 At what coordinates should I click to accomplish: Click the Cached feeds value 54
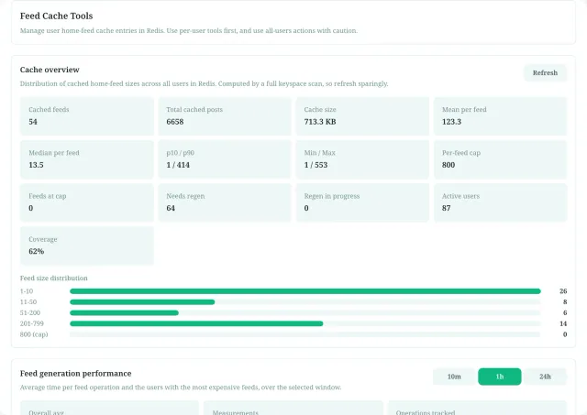[33, 122]
